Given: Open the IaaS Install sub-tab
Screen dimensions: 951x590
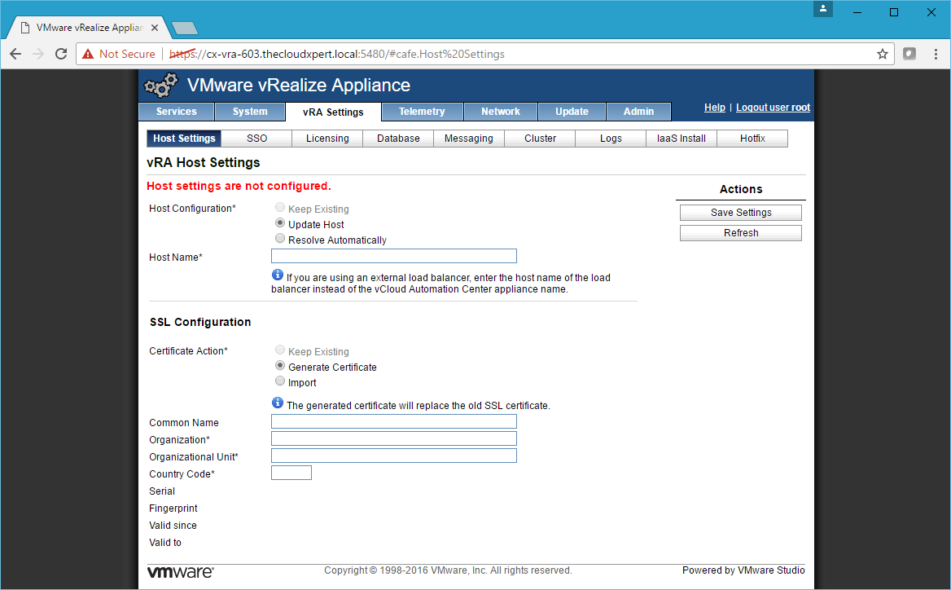Looking at the screenshot, I should point(681,139).
